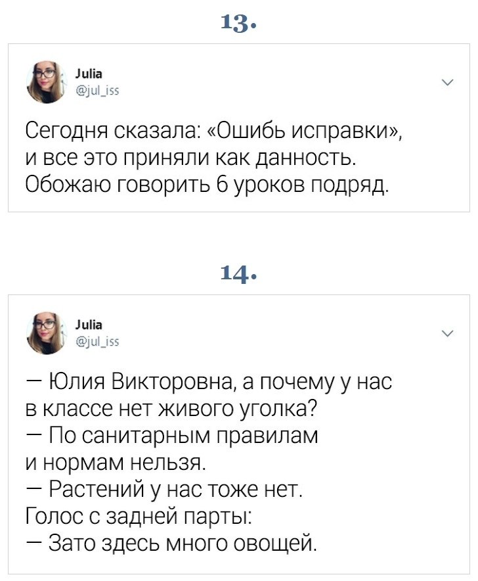Select the number 13 heading
The width and height of the screenshot is (478, 581).
238,24
